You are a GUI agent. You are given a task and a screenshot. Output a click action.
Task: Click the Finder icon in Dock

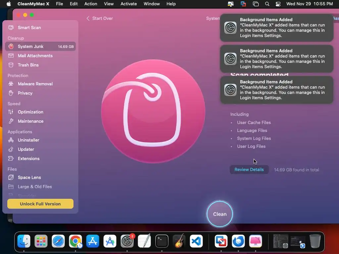(x=24, y=241)
